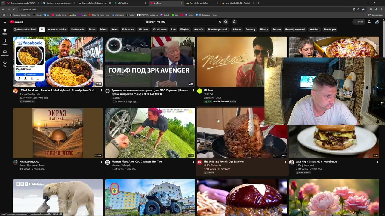Click the Try now badge under Michael
385x216 pixels.
point(208,101)
